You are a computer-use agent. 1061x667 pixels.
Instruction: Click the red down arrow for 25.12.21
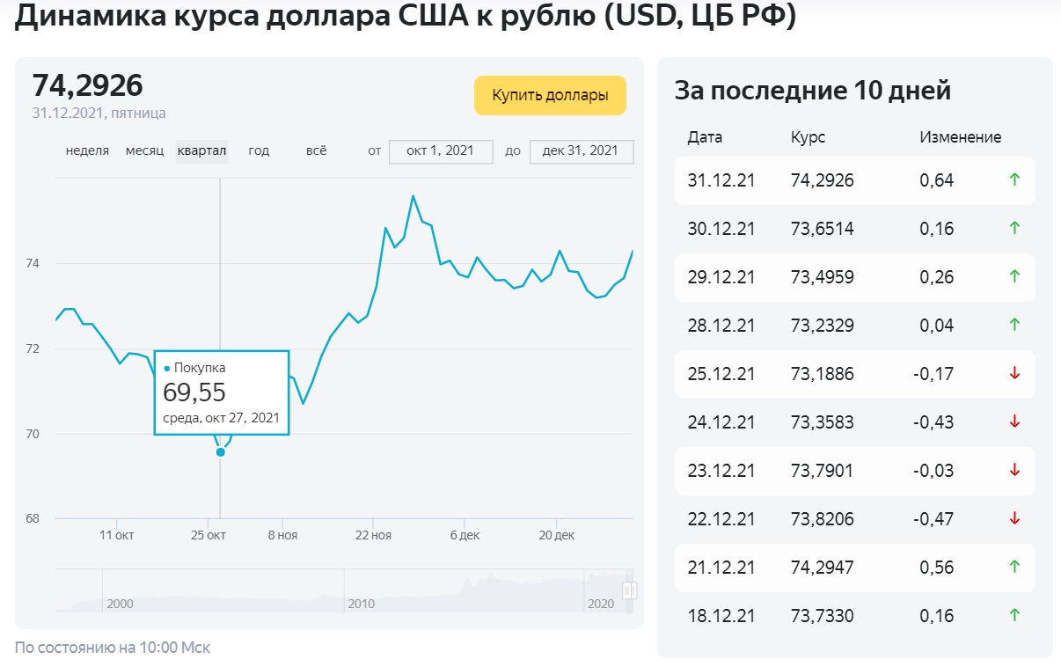click(1014, 373)
